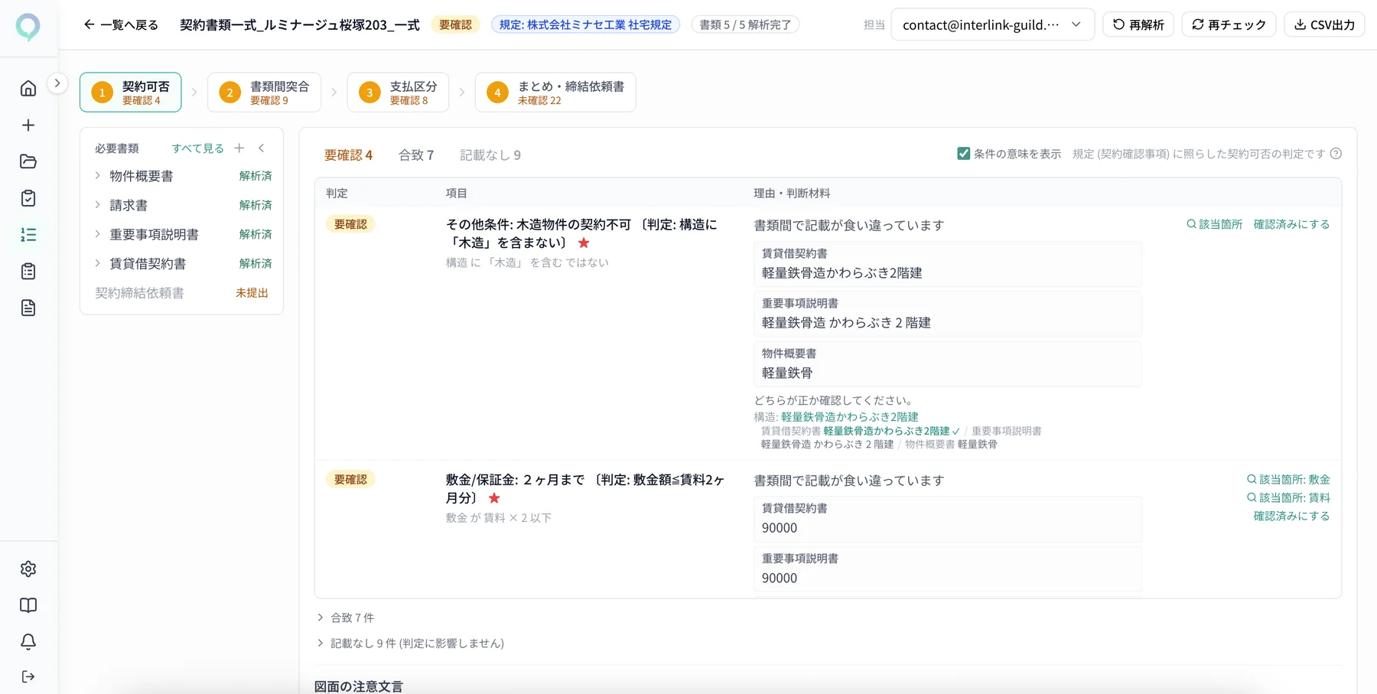This screenshot has width=1377, height=694.
Task: Click the logout icon at sidebar bottom
Action: [28, 676]
